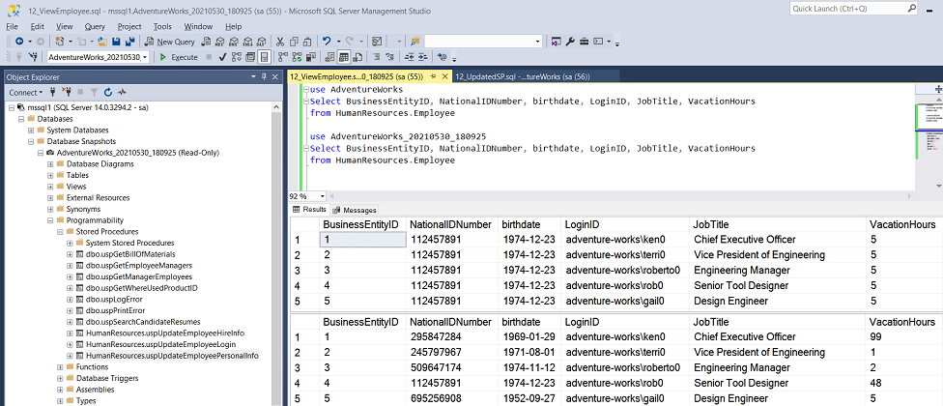Image resolution: width=943 pixels, height=406 pixels.
Task: Click Disconnect icon in Object Explorer
Action: pyautogui.click(x=67, y=92)
